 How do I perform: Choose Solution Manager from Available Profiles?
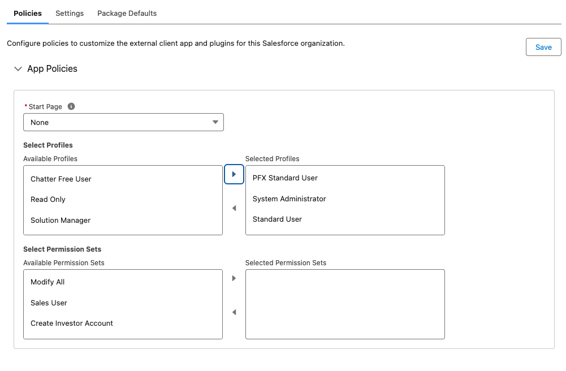tap(61, 221)
